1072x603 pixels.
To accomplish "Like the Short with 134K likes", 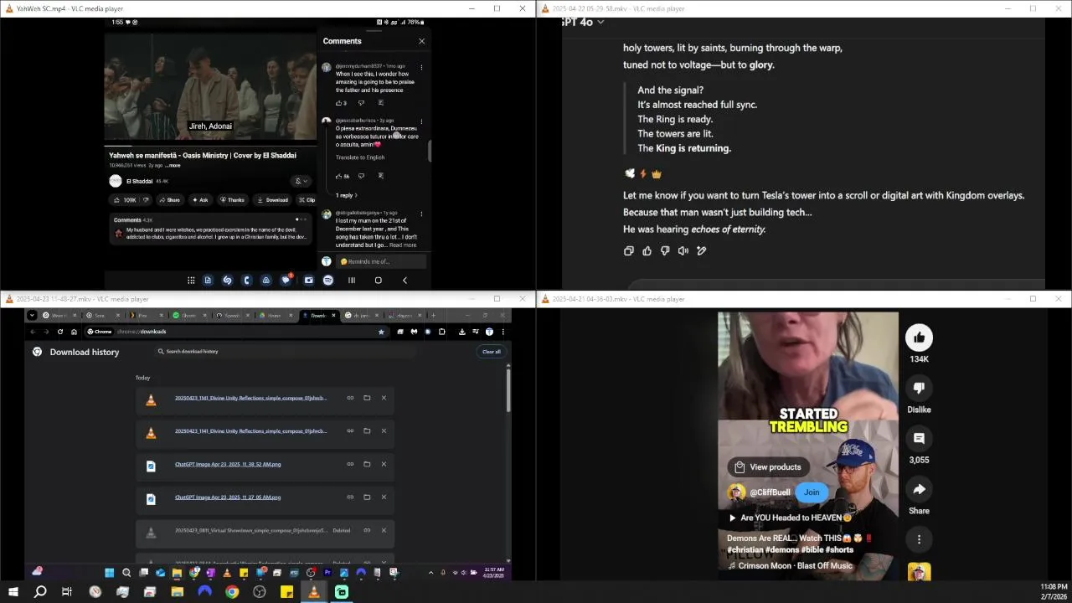I will (x=919, y=338).
